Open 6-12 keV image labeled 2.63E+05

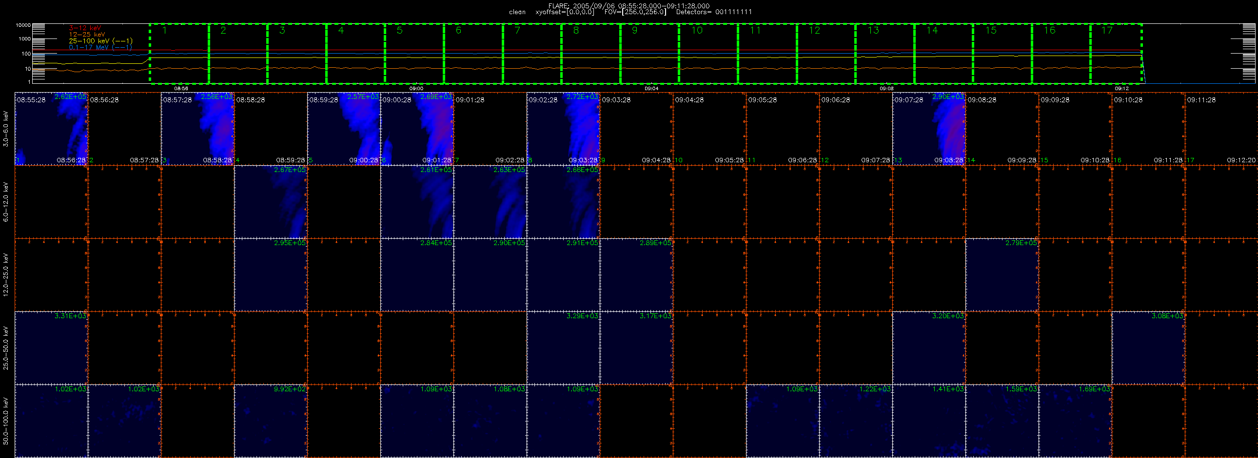point(491,202)
